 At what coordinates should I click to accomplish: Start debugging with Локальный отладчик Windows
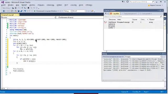pyautogui.click(x=46, y=11)
